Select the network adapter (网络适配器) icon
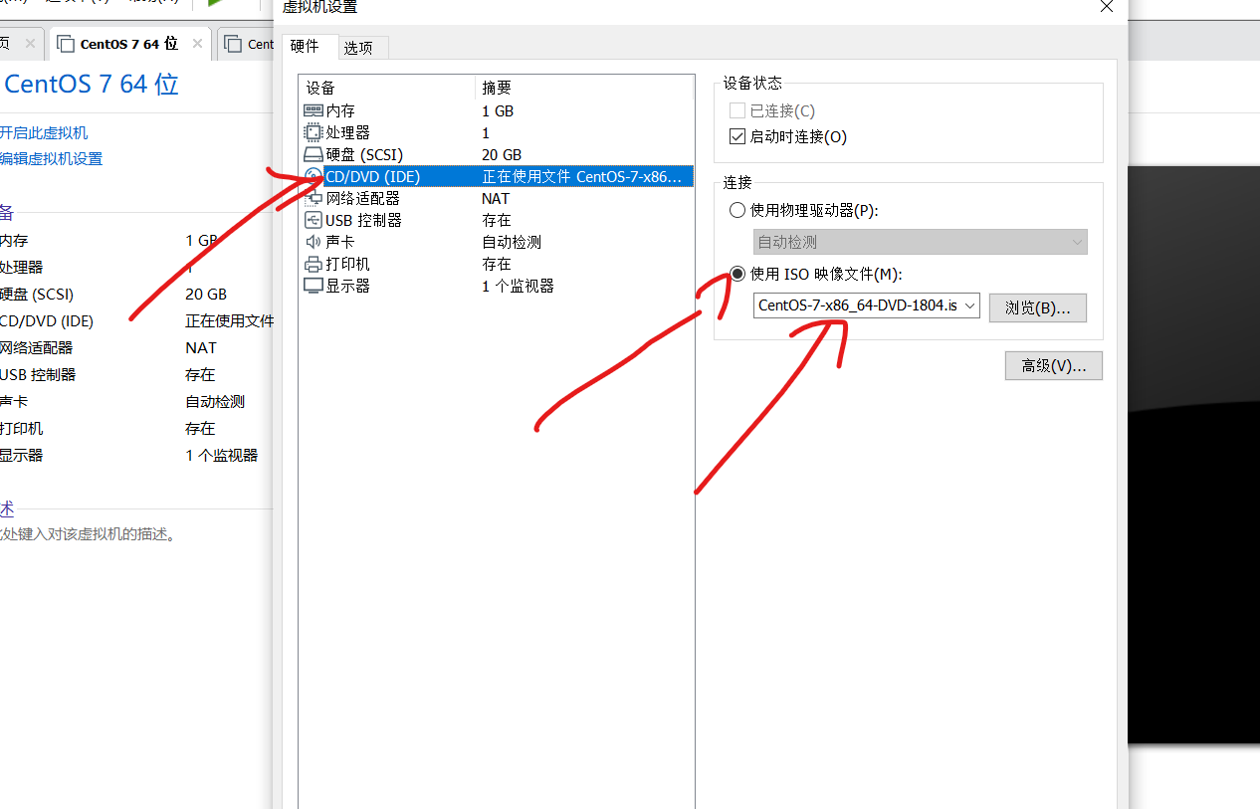Image resolution: width=1260 pixels, height=809 pixels. point(314,198)
